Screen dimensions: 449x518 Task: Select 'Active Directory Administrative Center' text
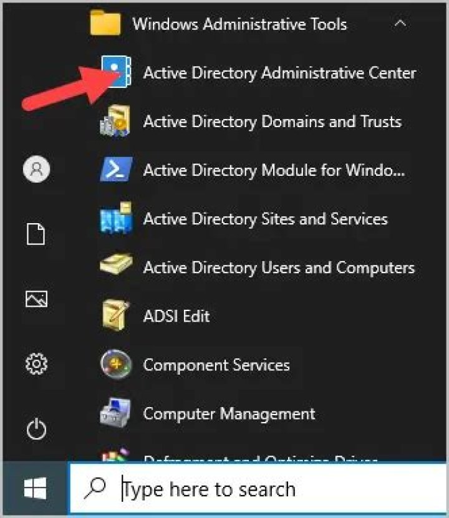280,73
